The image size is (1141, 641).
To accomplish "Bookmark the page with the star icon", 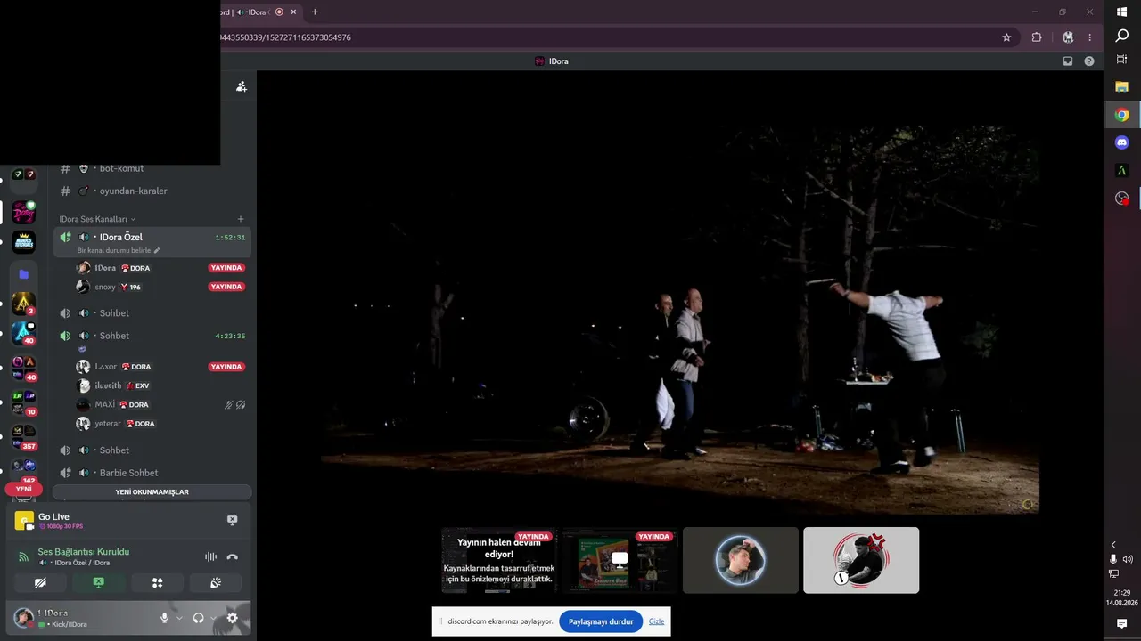I will click(1006, 37).
